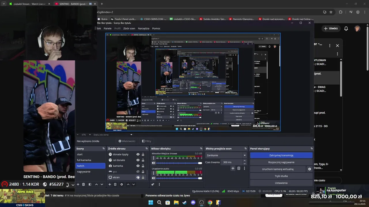
Task: Pop out the Panel sterujący dock
Action: [x=312, y=149]
